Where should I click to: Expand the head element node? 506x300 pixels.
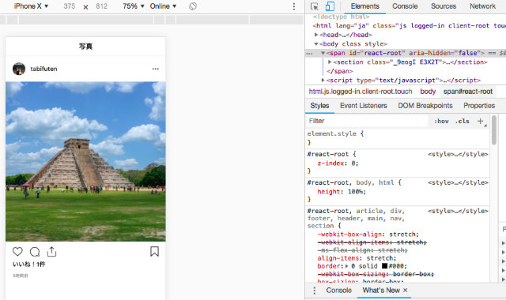tap(316, 35)
